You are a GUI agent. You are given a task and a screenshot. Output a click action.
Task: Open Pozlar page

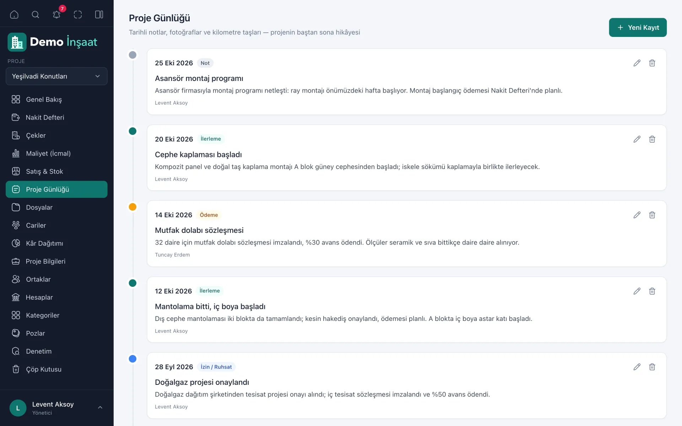point(56,333)
